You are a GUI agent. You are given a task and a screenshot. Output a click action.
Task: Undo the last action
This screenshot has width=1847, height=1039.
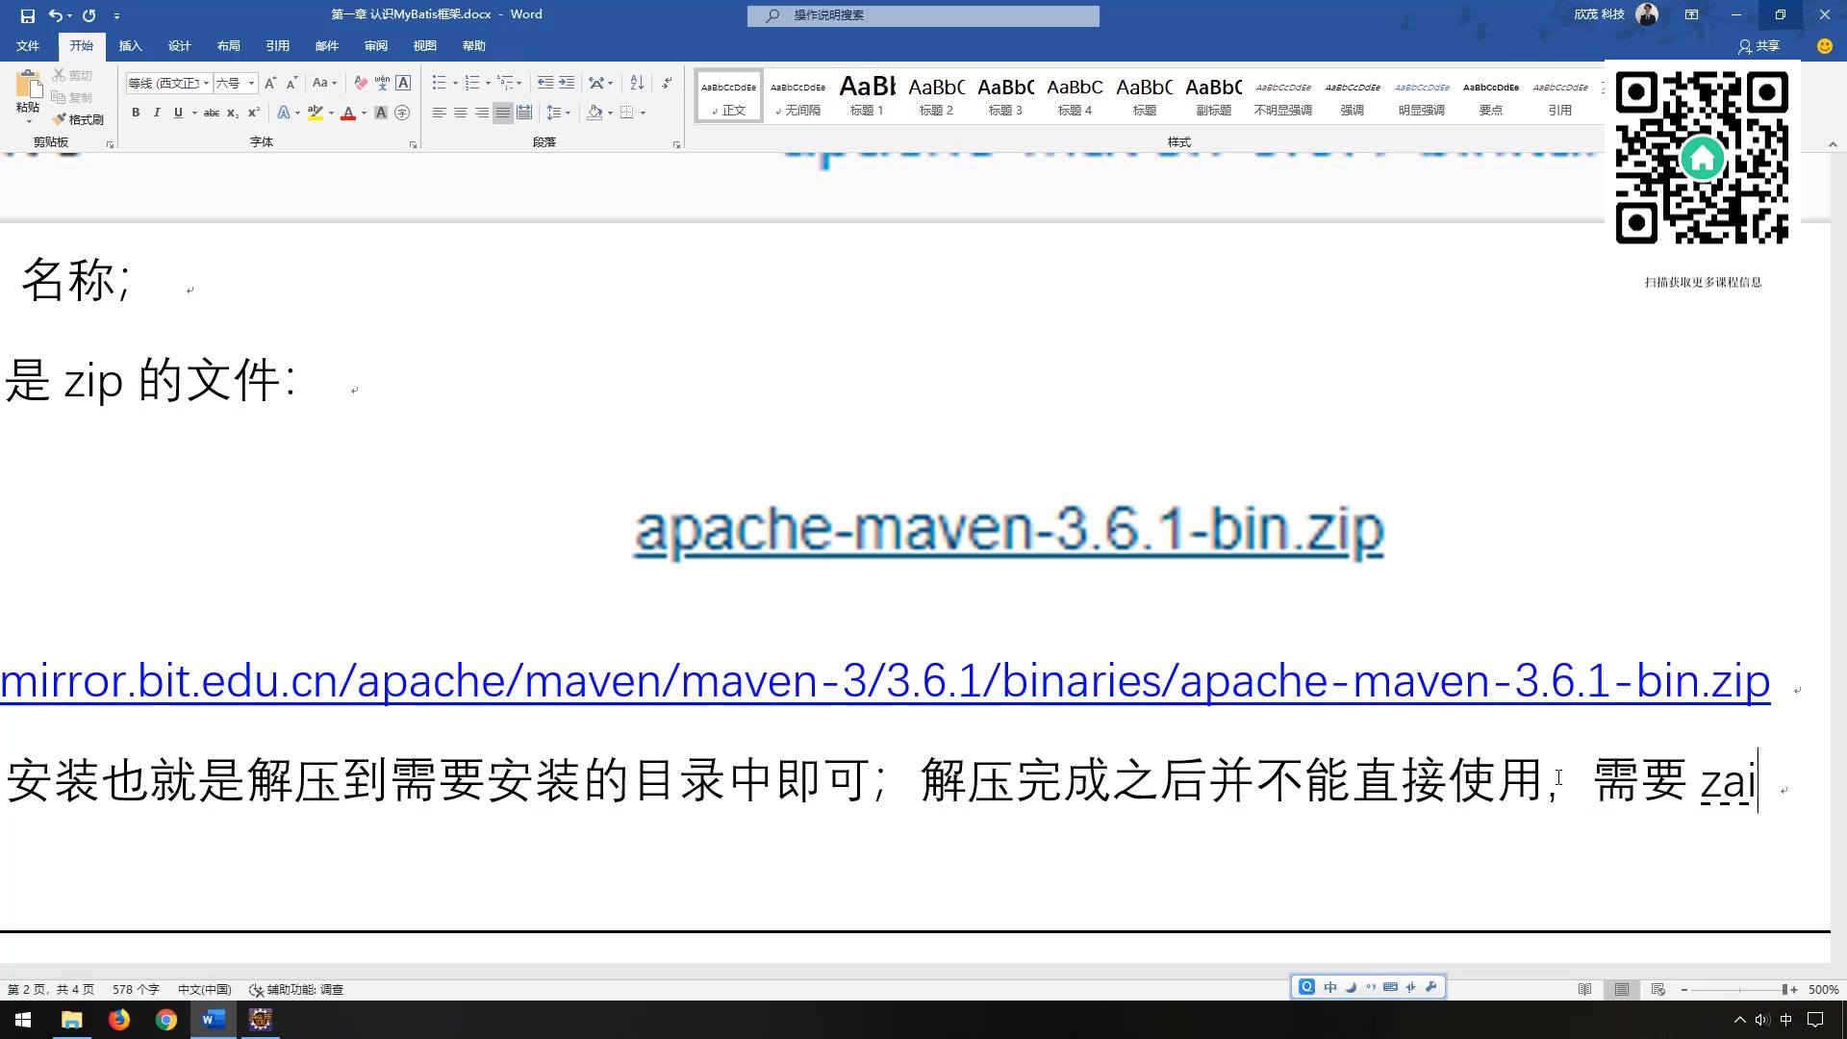point(56,15)
